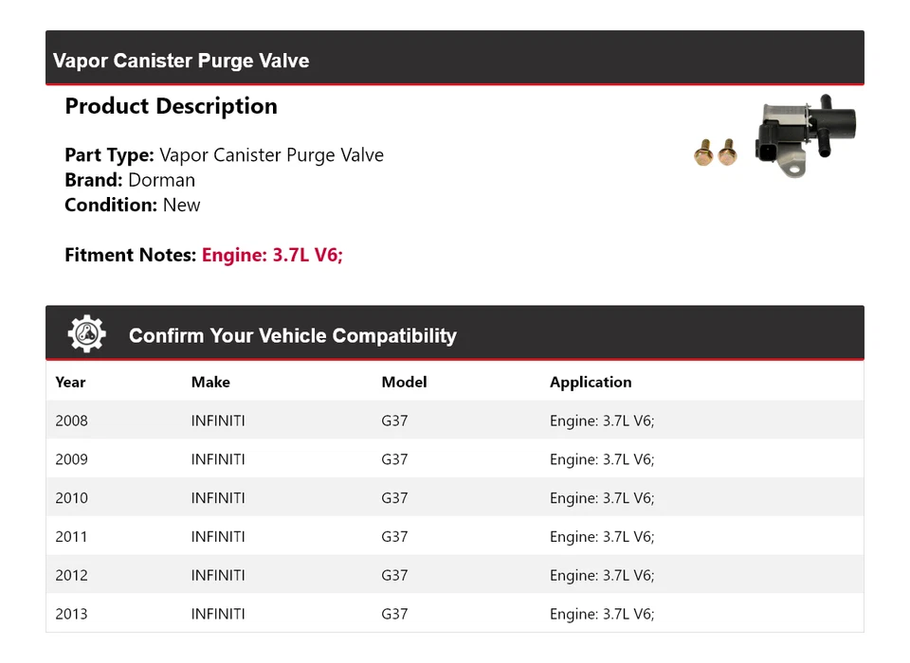The height and width of the screenshot is (663, 910).
Task: Click the Model column header
Action: coord(404,383)
